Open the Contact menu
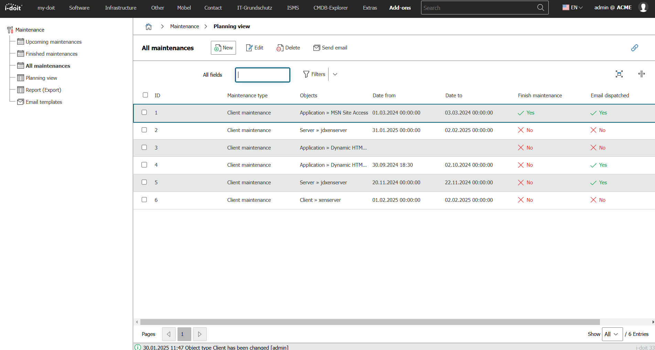 coord(213,8)
